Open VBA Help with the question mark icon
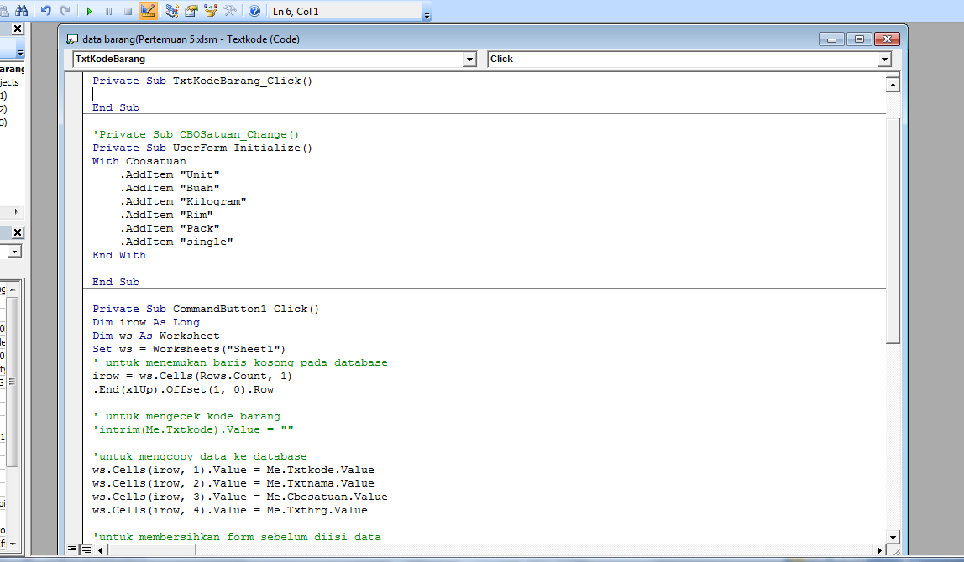This screenshot has height=562, width=964. coord(253,11)
